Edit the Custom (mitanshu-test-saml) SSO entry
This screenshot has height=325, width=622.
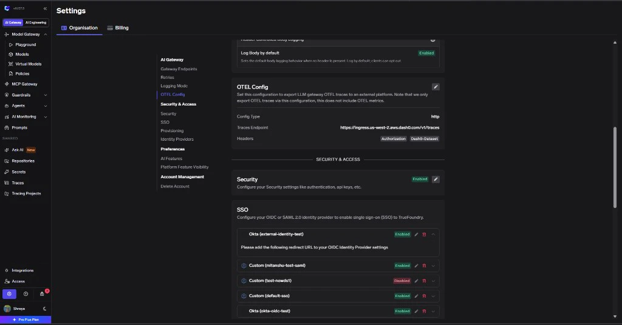click(416, 266)
